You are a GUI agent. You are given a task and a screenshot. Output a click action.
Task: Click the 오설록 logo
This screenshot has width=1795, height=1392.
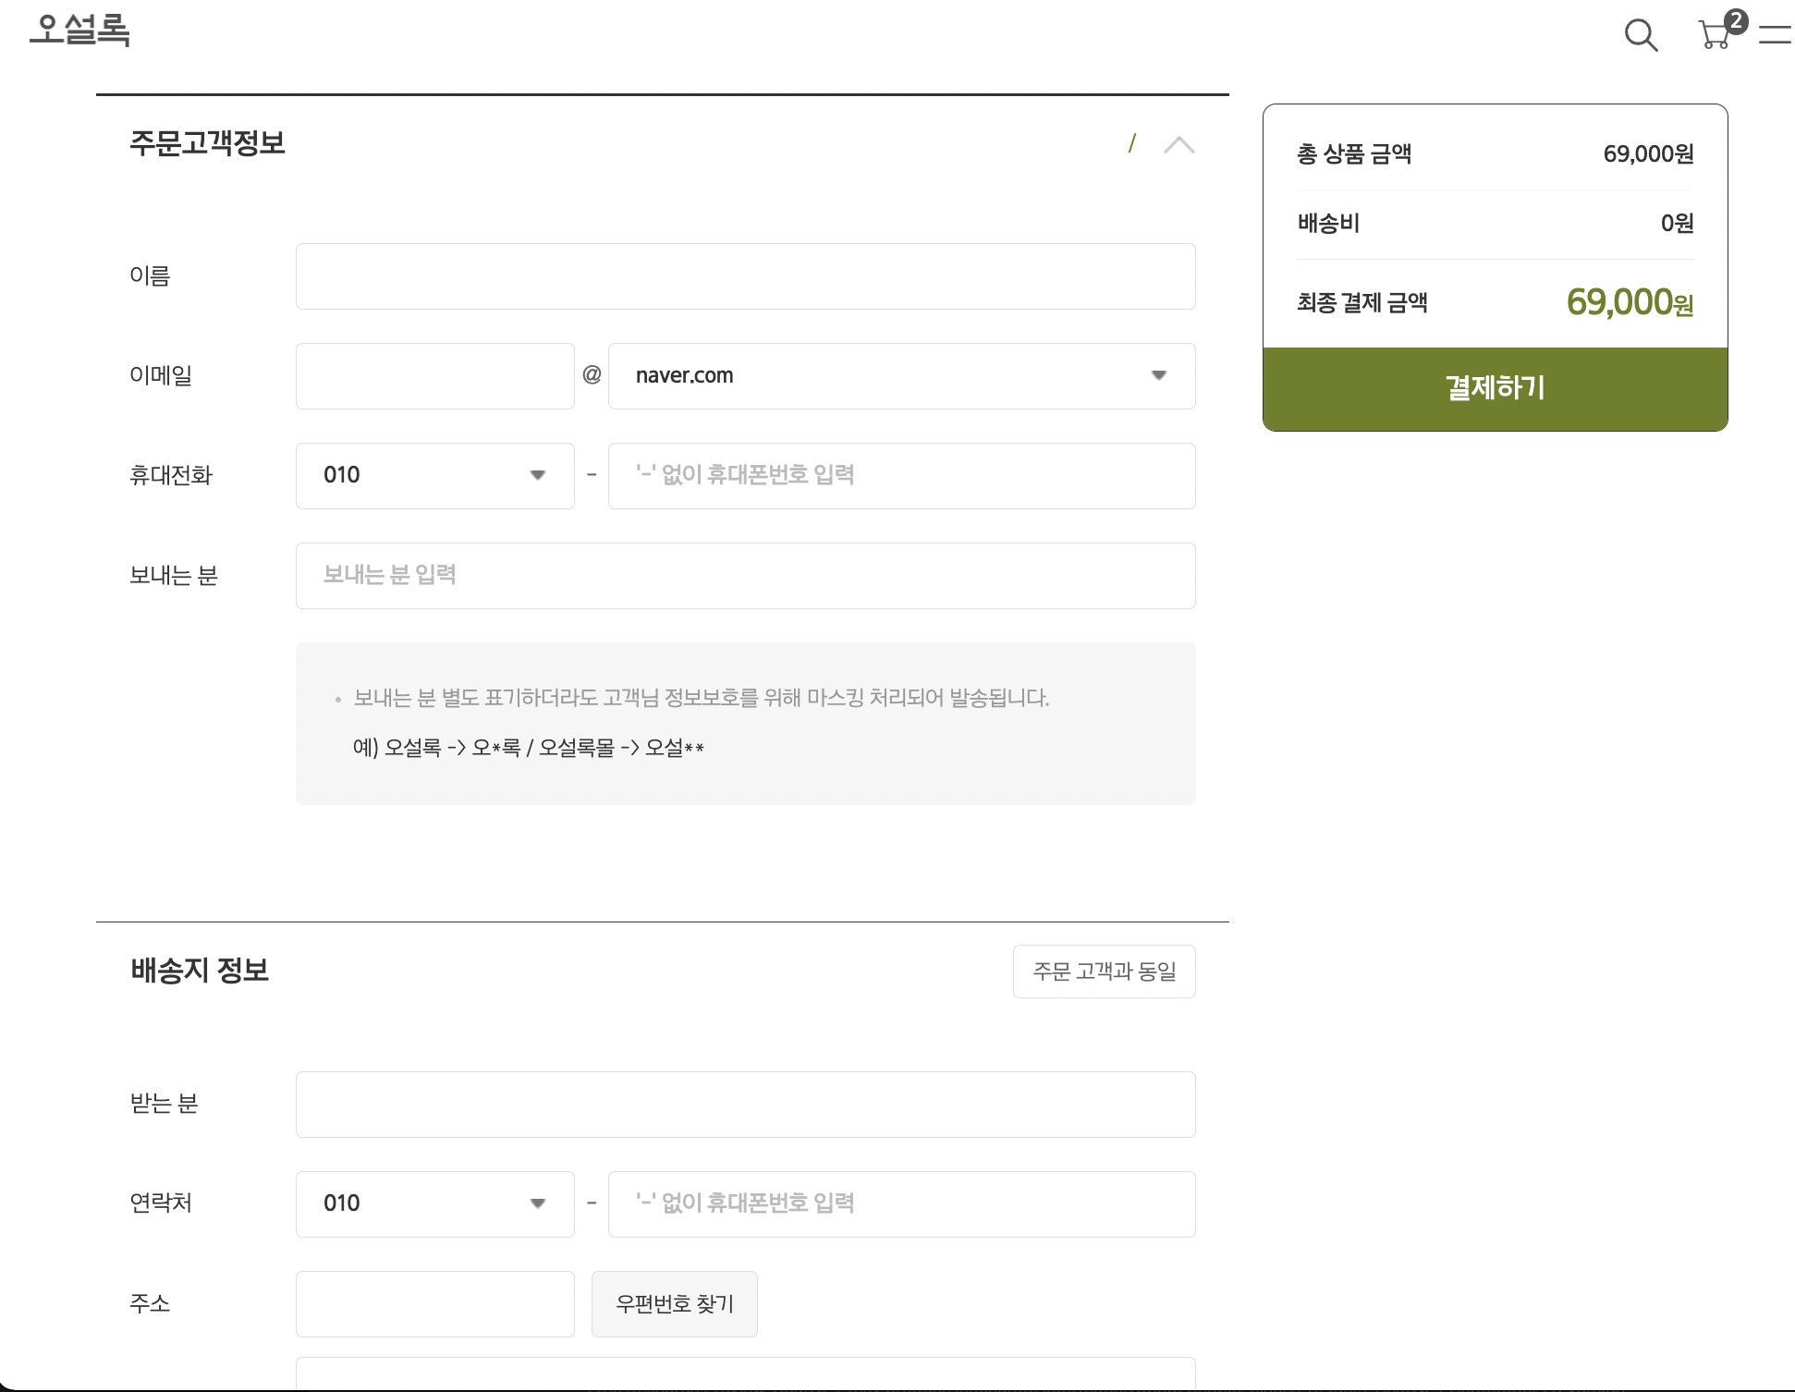click(x=79, y=30)
